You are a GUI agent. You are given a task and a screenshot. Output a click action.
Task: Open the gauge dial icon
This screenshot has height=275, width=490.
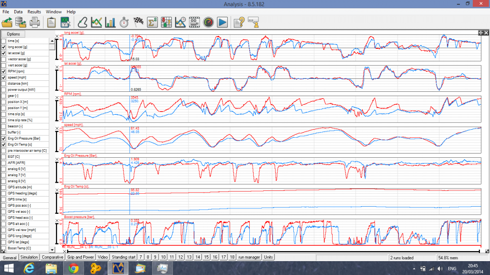(x=208, y=22)
